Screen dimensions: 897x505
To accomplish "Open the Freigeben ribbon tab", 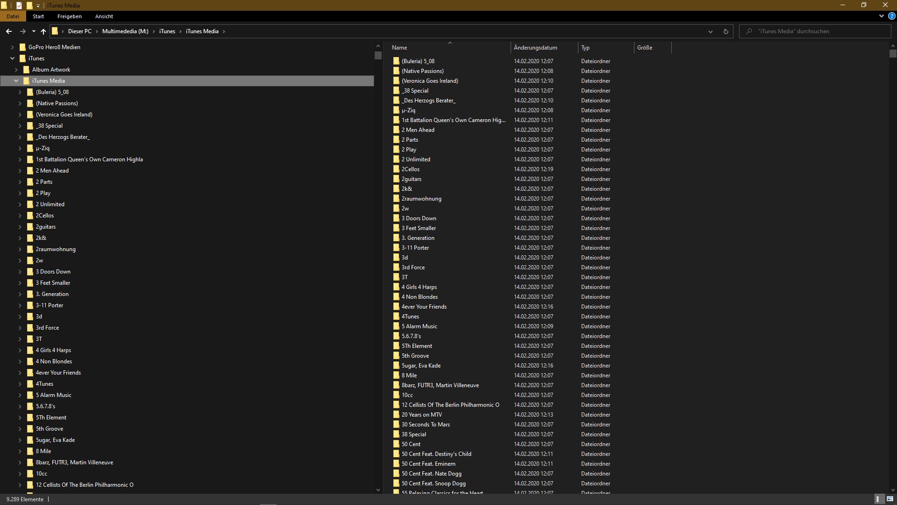I will (x=69, y=16).
